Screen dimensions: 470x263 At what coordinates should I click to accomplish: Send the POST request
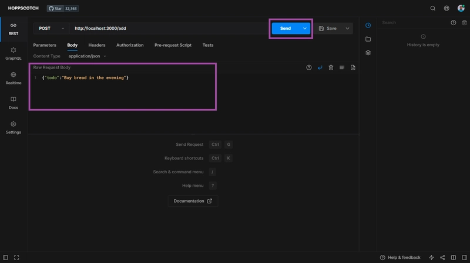click(286, 28)
